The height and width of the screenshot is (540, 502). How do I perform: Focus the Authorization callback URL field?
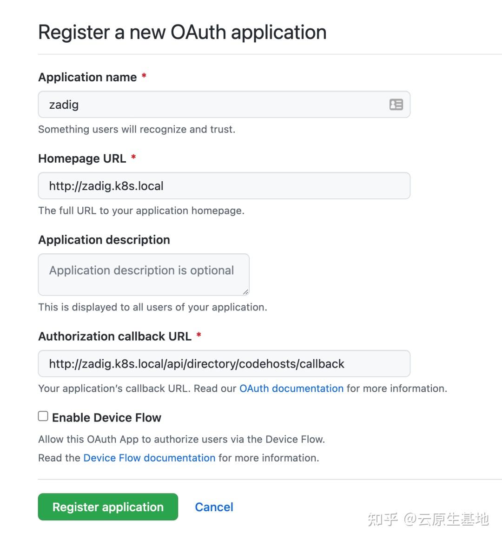[x=224, y=363]
